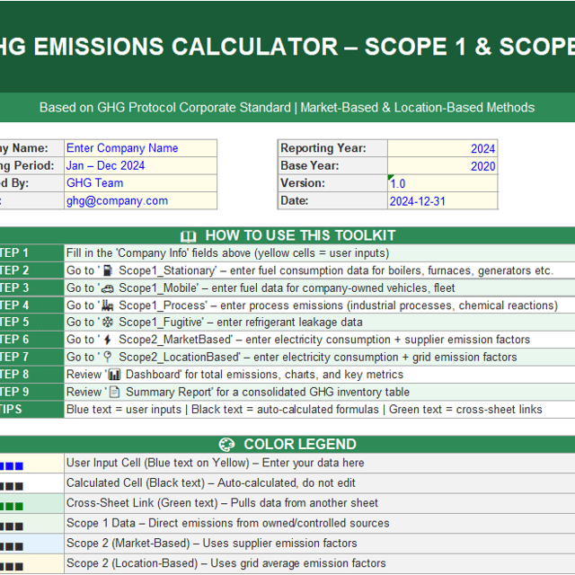Click the blue Scope 2 Market-Based legend swatch
Screen dimensions: 575x575
pyautogui.click(x=31, y=544)
